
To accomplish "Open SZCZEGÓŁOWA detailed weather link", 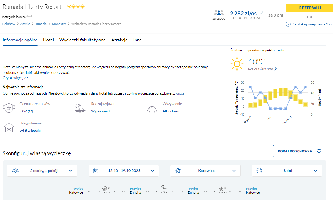I will click(x=262, y=69).
